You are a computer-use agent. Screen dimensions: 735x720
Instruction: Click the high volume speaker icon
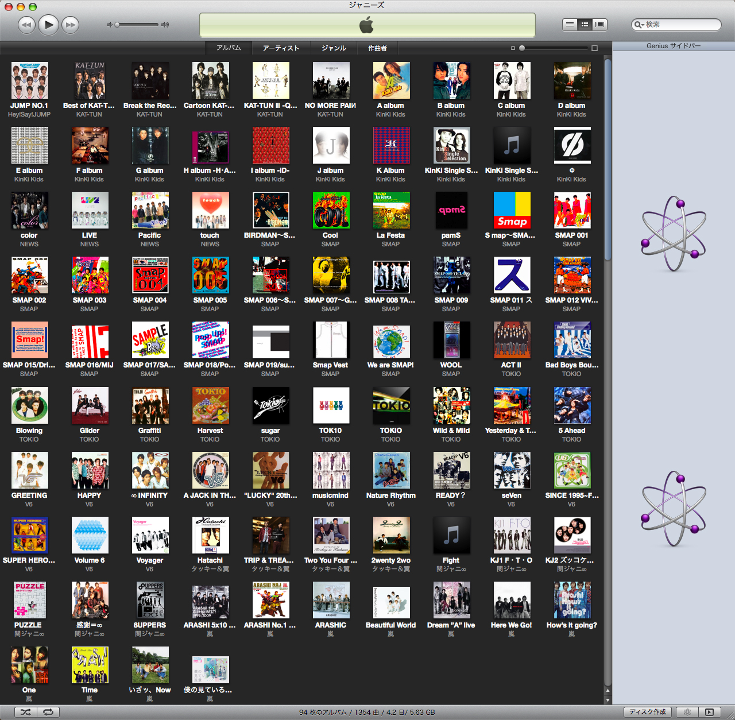point(165,25)
